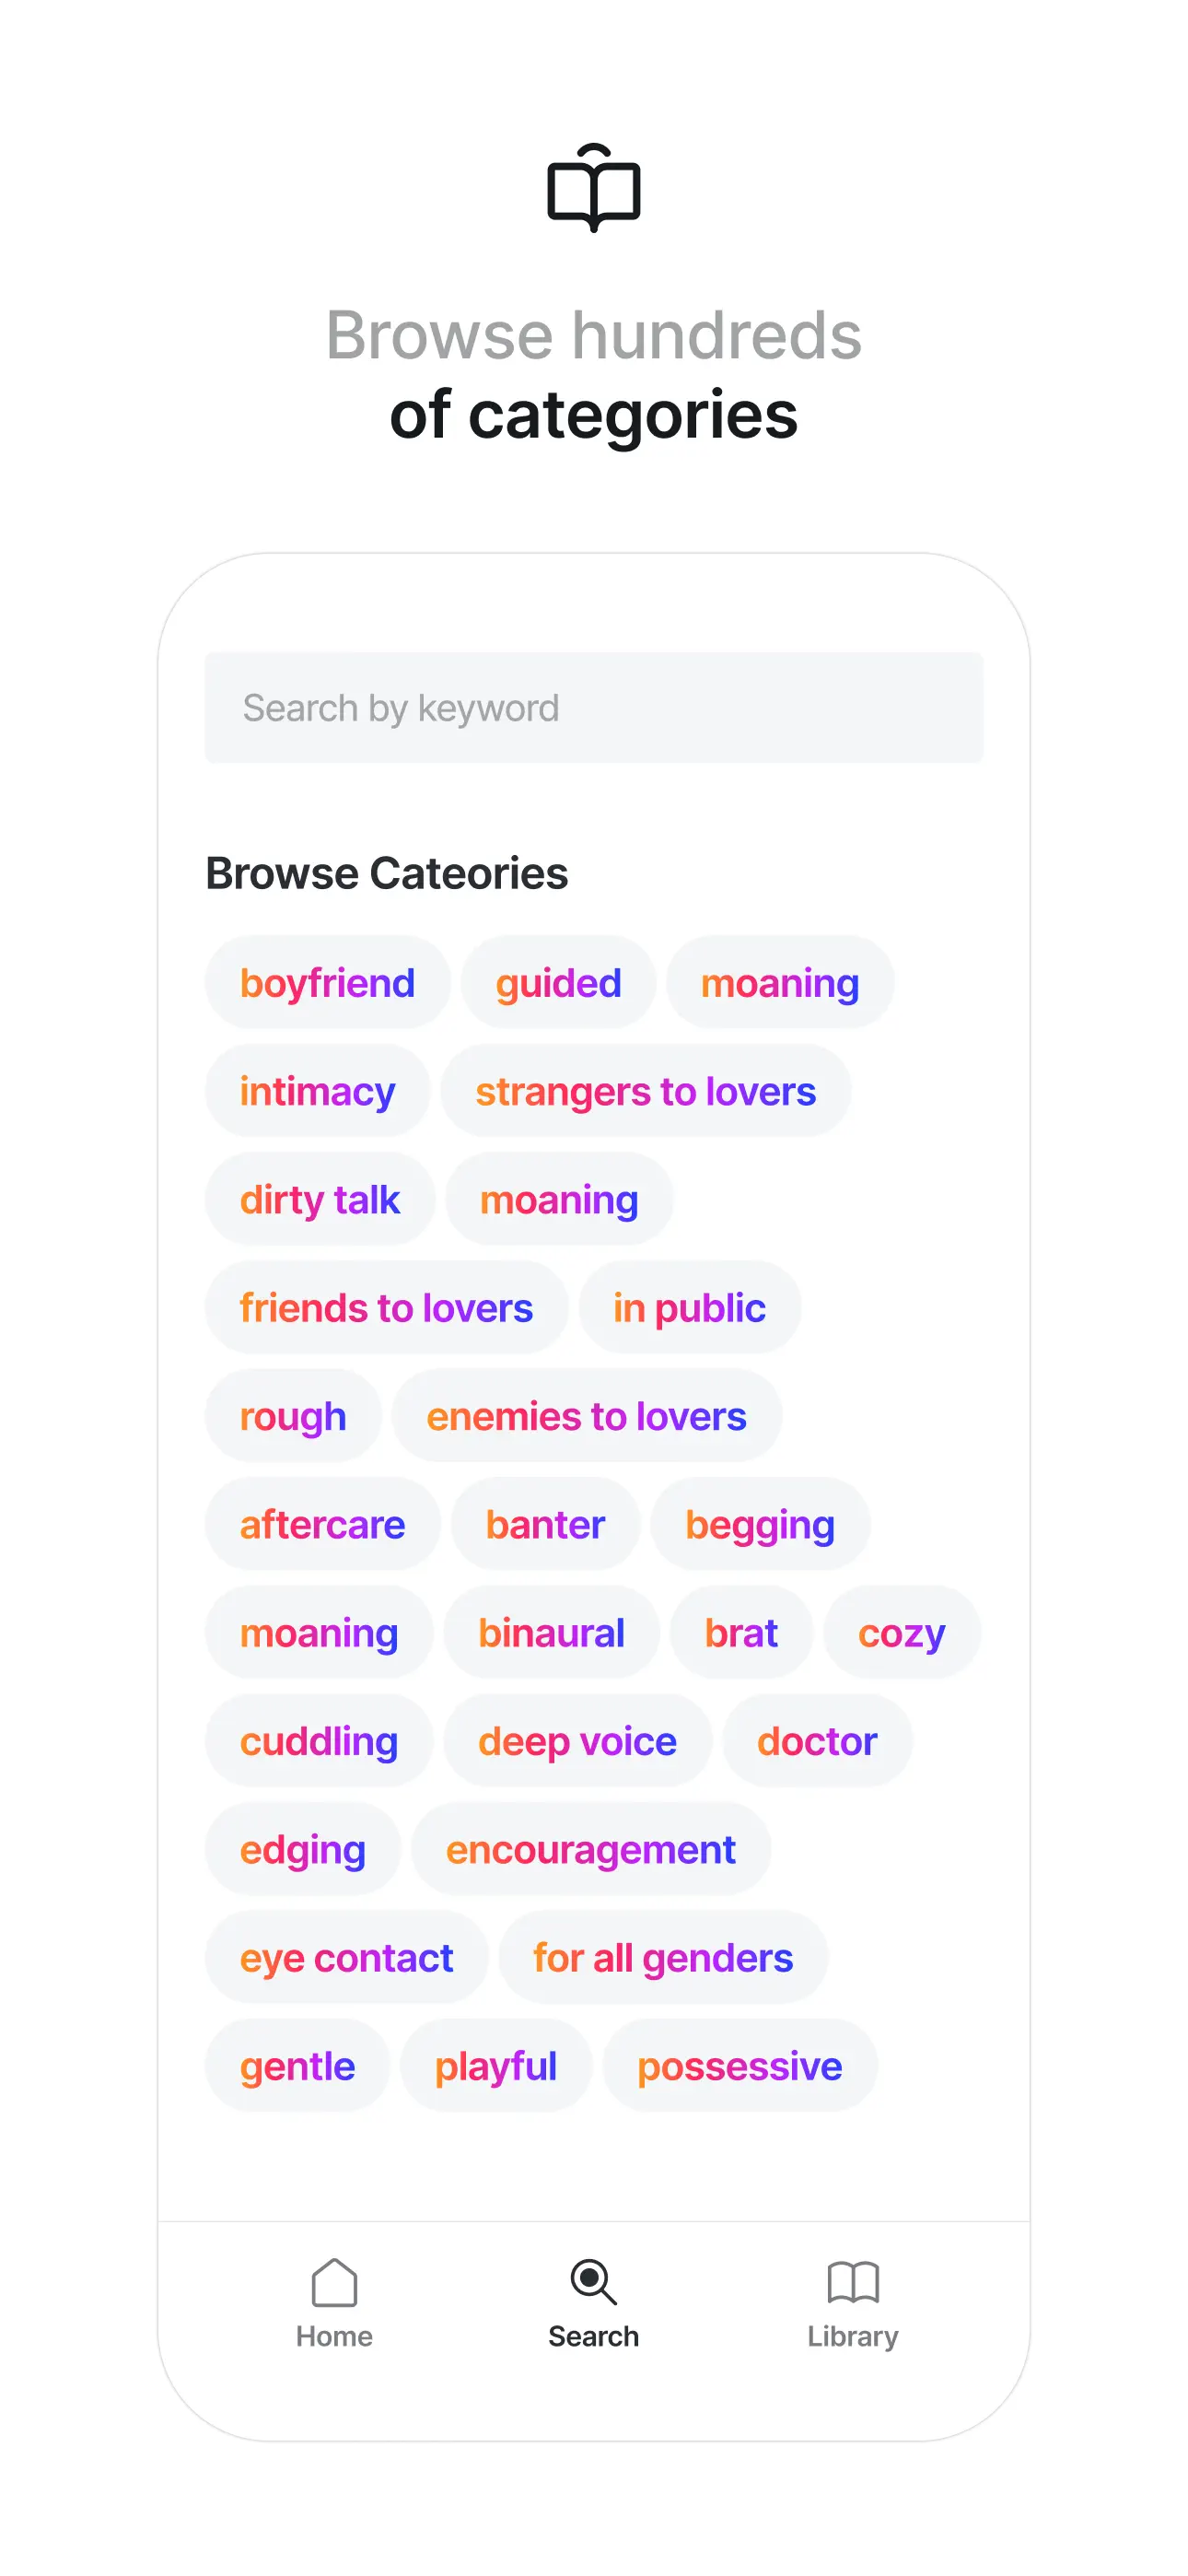This screenshot has width=1188, height=2576.
Task: Select the Search magnifier icon
Action: click(x=593, y=2282)
